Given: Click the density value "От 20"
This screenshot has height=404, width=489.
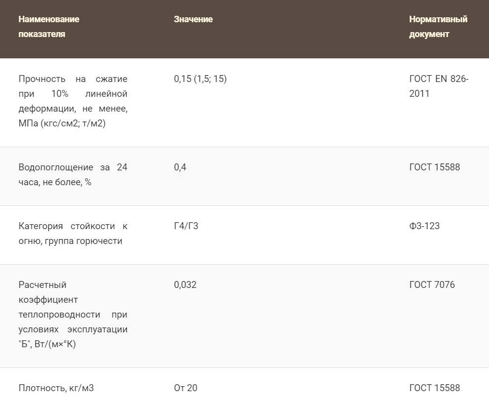Looking at the screenshot, I should click(186, 388).
